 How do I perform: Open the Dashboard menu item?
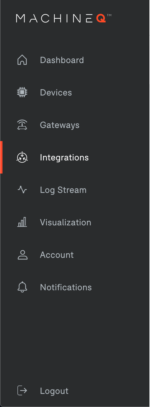click(x=62, y=60)
